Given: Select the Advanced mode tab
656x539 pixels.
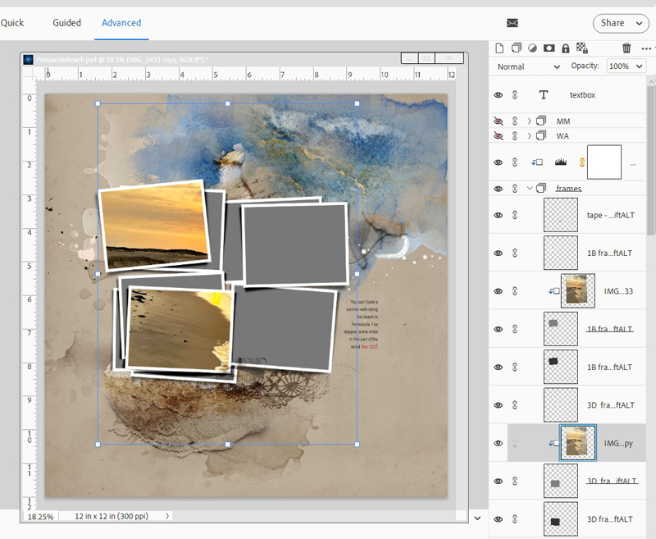Looking at the screenshot, I should tap(121, 23).
